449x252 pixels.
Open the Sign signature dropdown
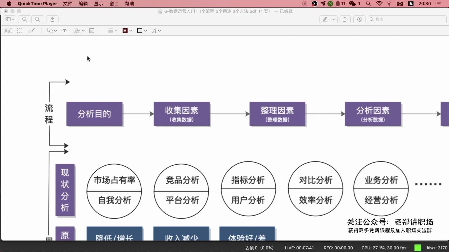click(79, 31)
